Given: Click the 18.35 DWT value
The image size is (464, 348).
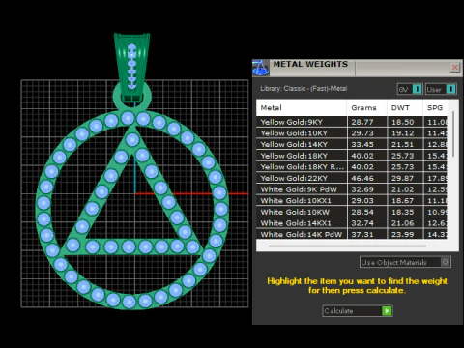Looking at the screenshot, I should point(403,212).
